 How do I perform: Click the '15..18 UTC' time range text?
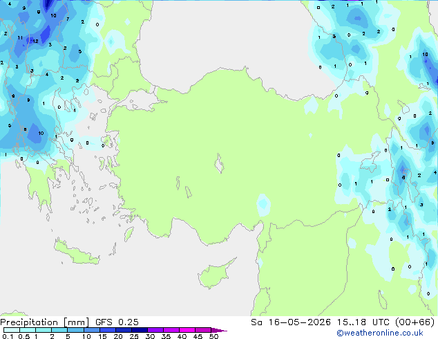click(x=363, y=322)
